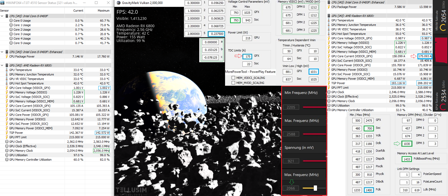
Task: Click the GFX max frequency field showing 2475
Action: (369, 121)
